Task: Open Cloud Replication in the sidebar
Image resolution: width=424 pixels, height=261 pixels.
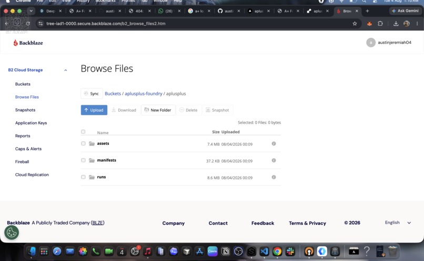Action: [32, 175]
